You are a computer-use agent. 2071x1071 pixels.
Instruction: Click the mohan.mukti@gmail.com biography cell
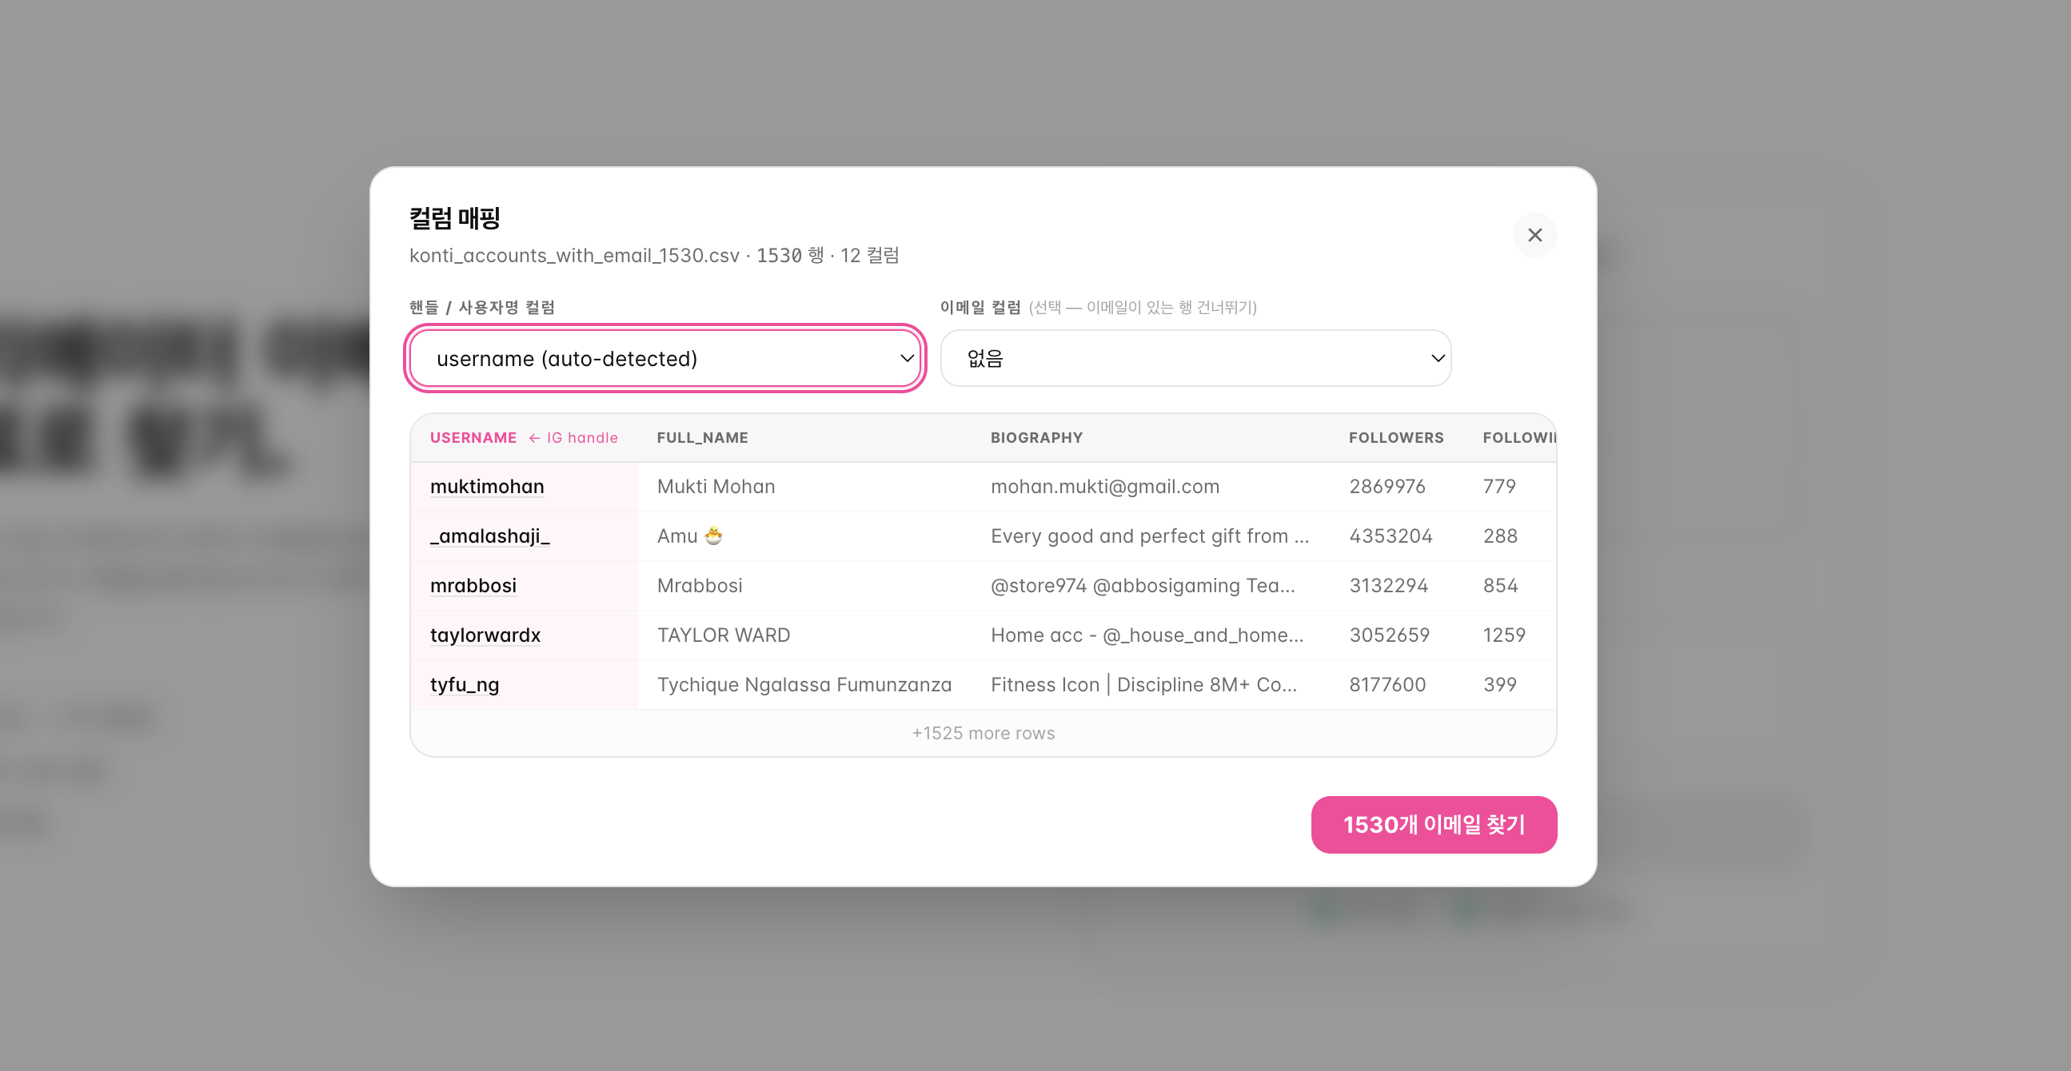click(x=1104, y=487)
